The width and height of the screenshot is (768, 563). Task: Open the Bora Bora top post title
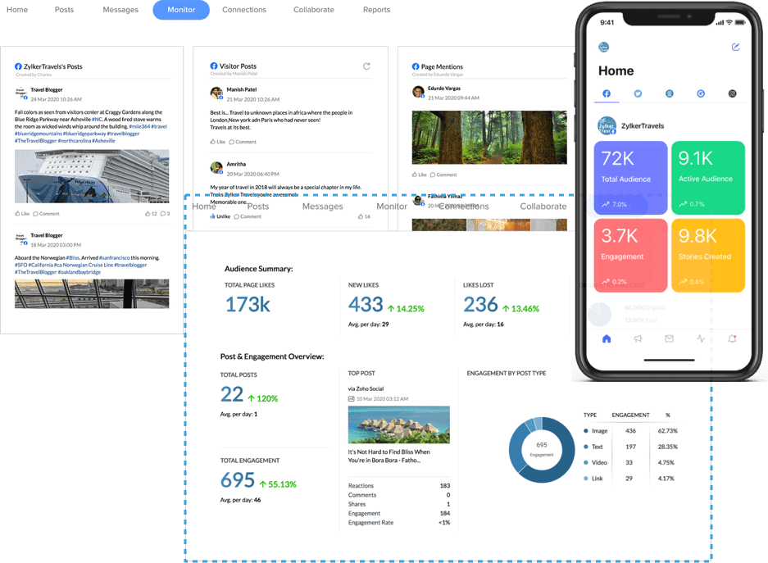pyautogui.click(x=389, y=456)
